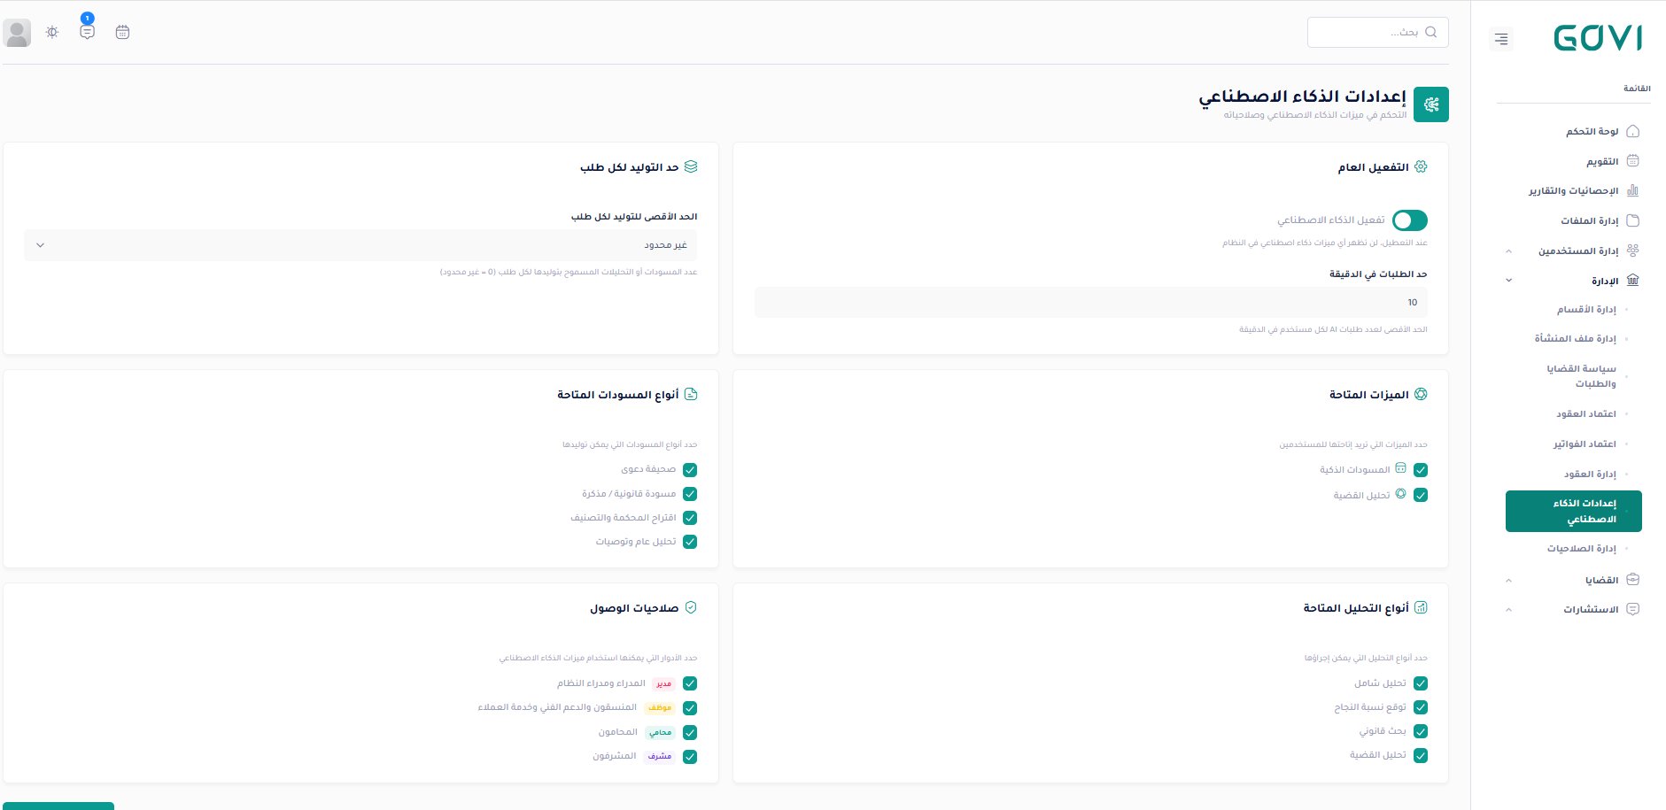The image size is (1666, 810).
Task: Click the sidebar collapse hamburger icon
Action: pos(1501,39)
